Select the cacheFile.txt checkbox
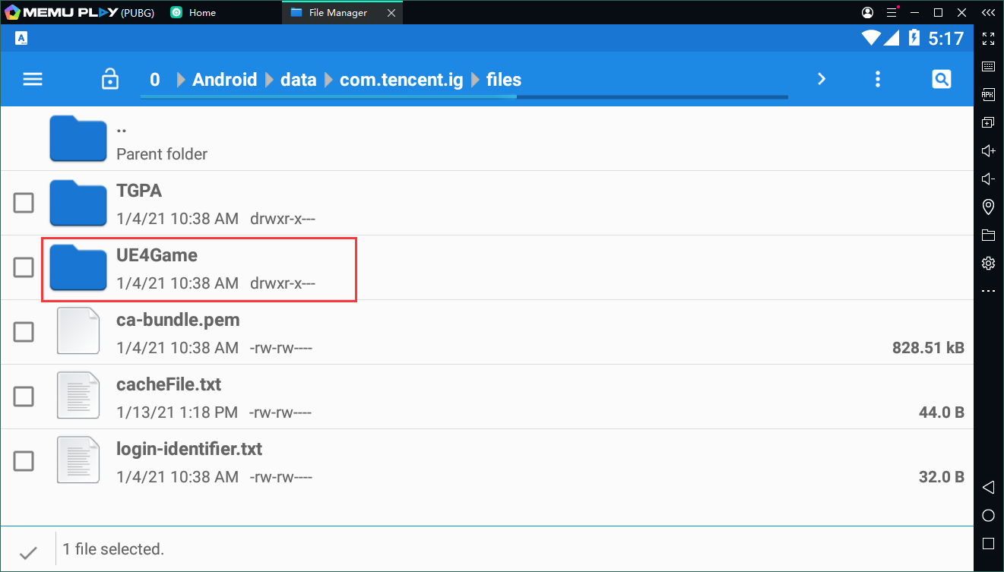Image resolution: width=1004 pixels, height=572 pixels. click(24, 397)
